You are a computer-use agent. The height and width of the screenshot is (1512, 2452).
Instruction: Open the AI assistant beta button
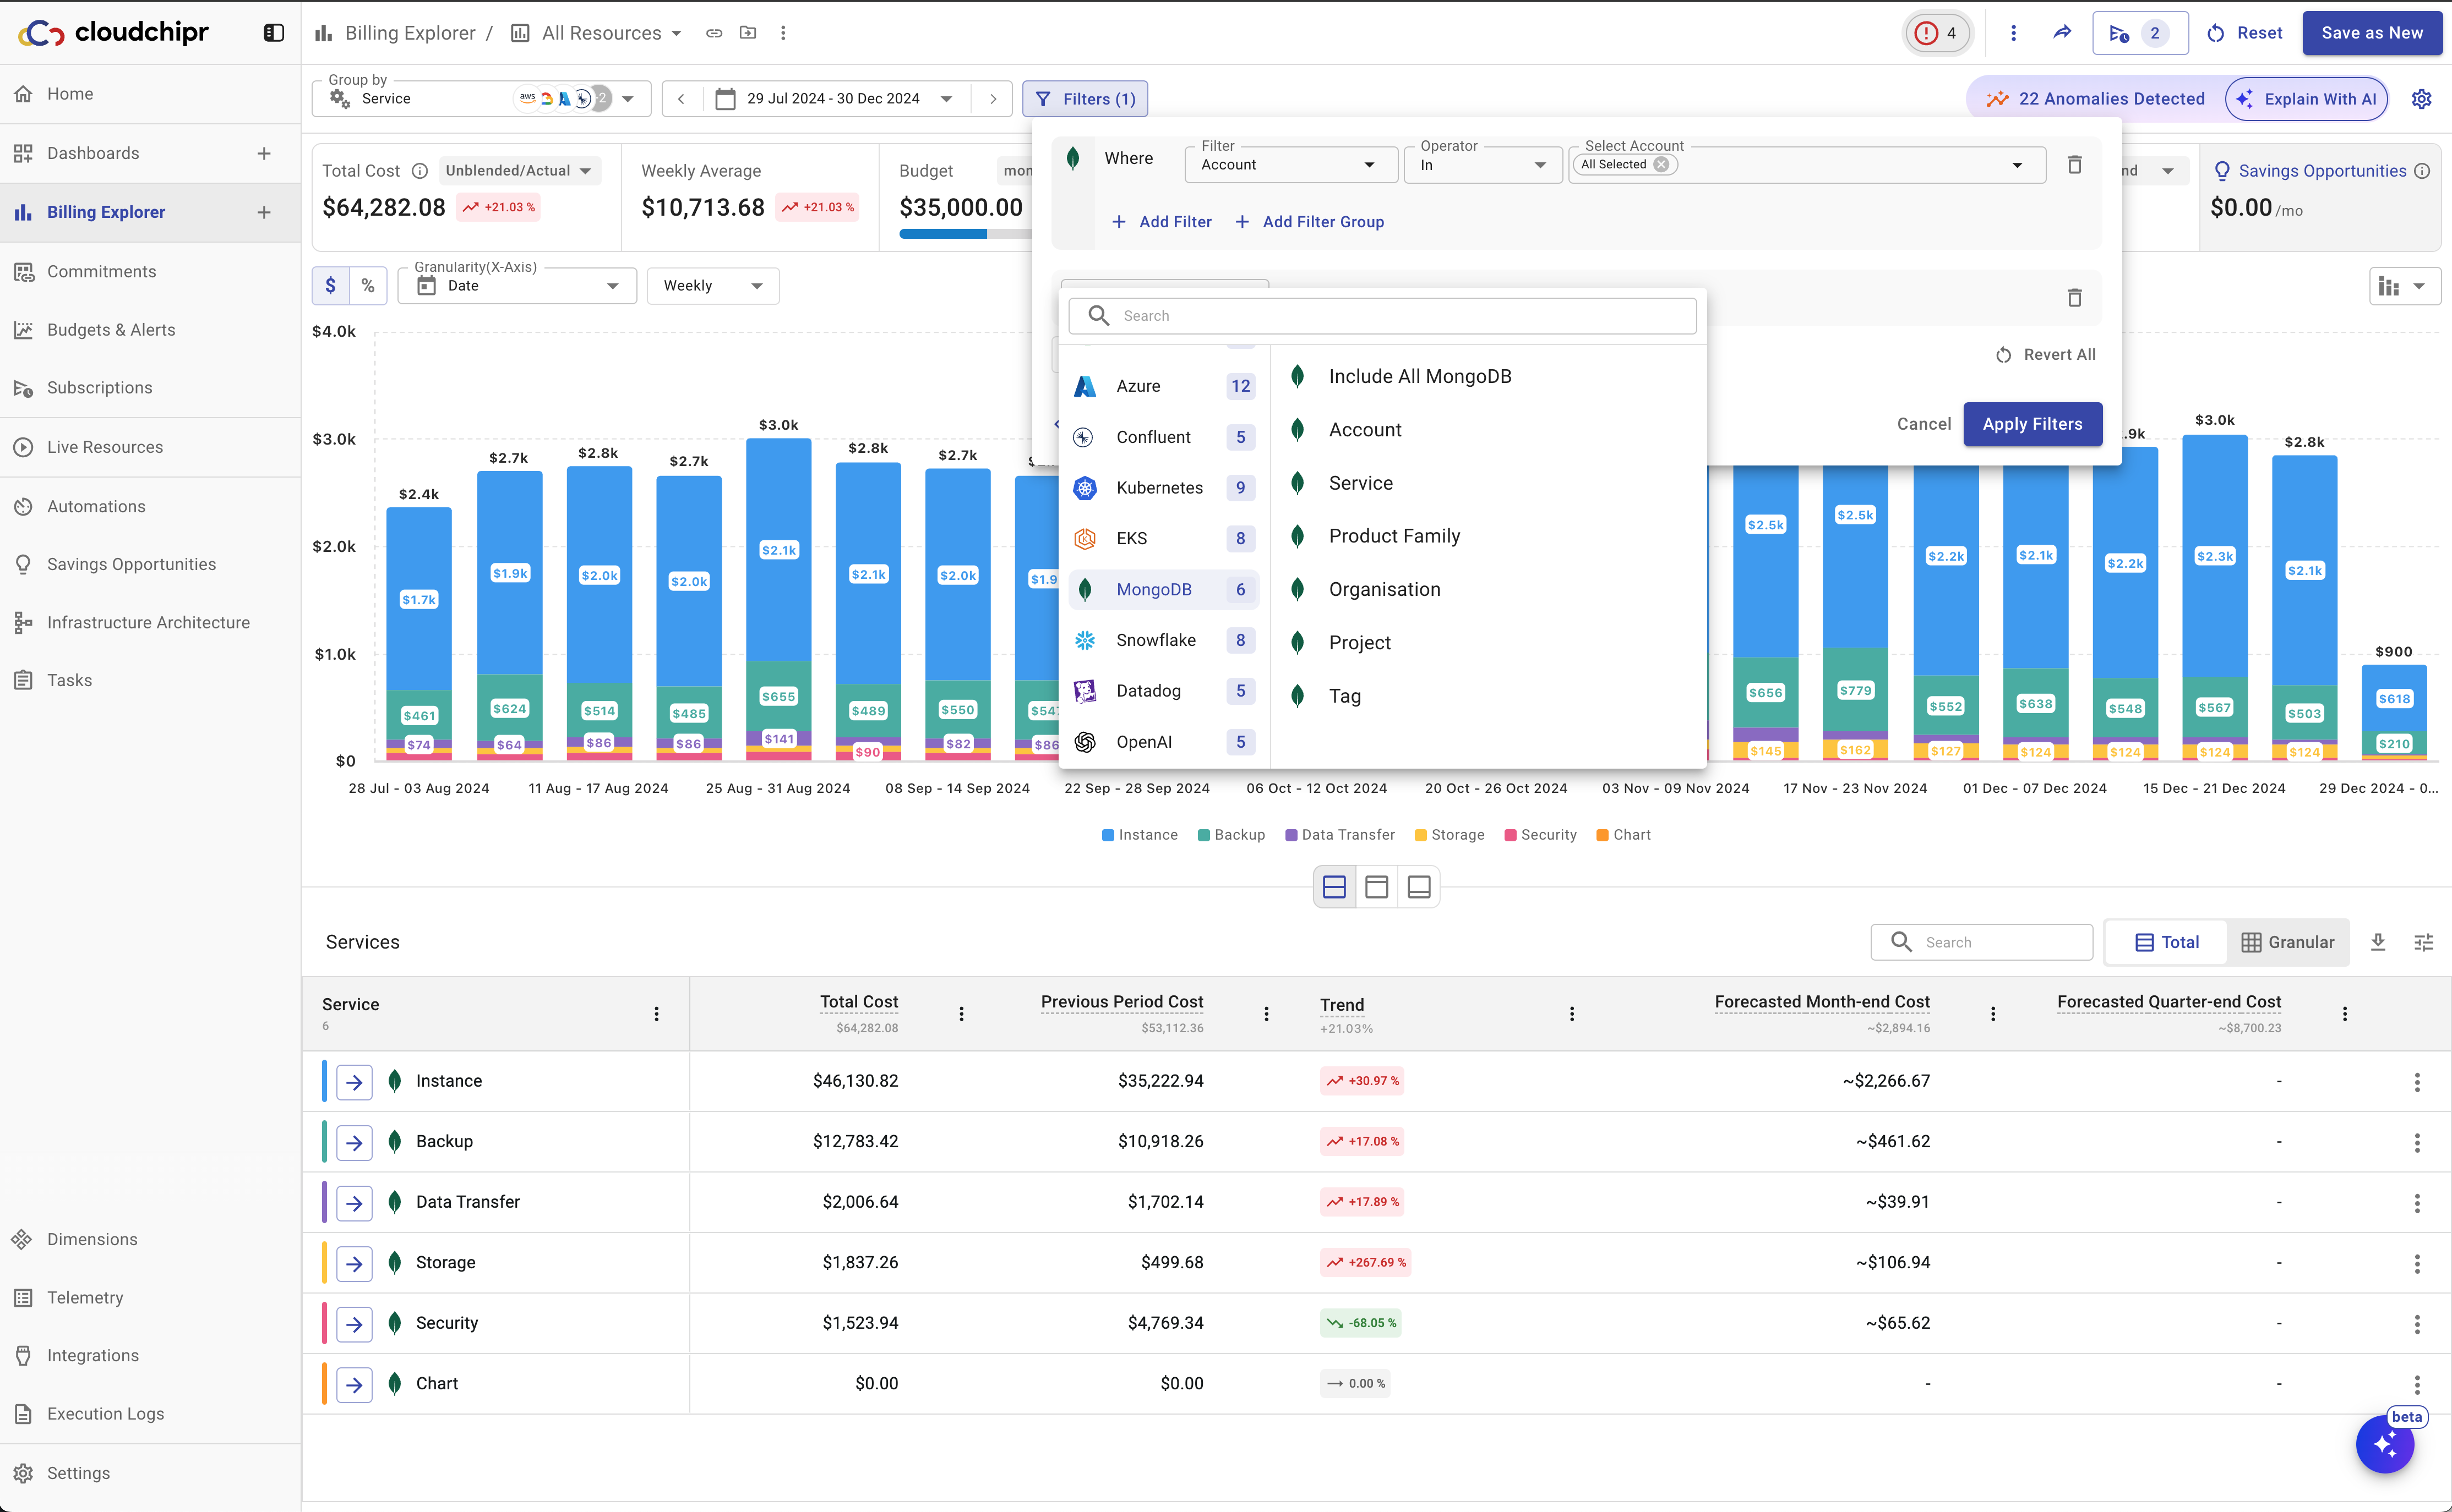2385,1444
